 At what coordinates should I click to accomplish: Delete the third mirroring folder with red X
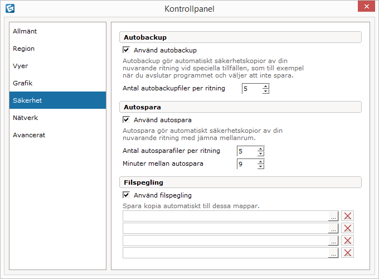[x=347, y=240]
